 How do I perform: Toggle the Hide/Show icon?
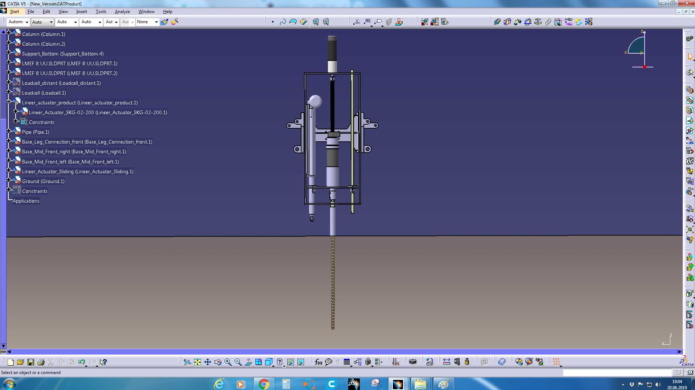click(x=291, y=362)
